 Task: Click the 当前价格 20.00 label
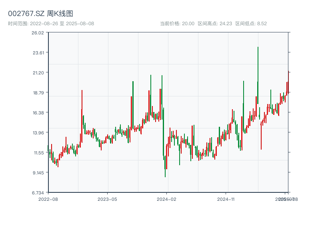coord(177,24)
